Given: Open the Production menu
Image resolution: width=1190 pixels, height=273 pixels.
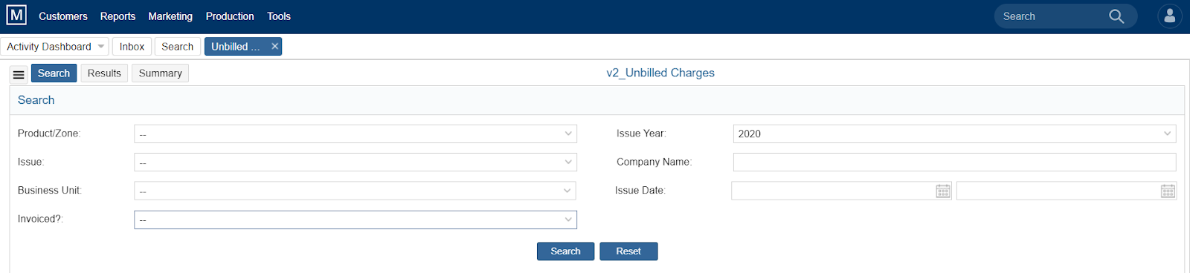Looking at the screenshot, I should point(230,16).
